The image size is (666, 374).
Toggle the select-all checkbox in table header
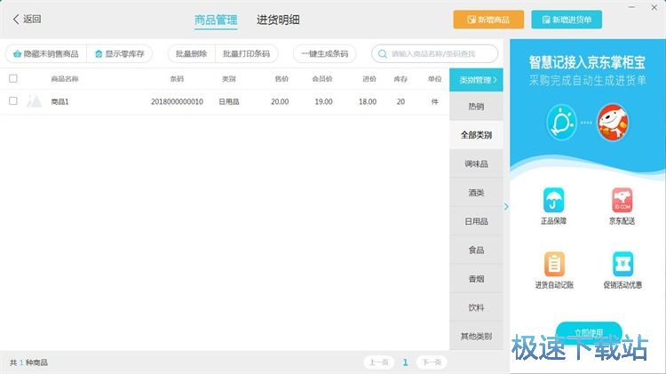[x=13, y=78]
